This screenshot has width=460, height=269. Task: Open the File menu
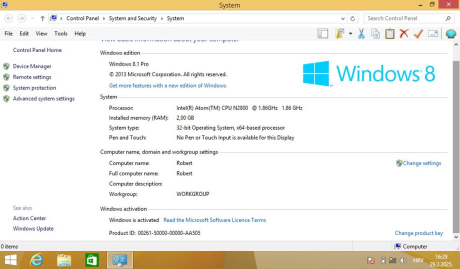click(8, 33)
